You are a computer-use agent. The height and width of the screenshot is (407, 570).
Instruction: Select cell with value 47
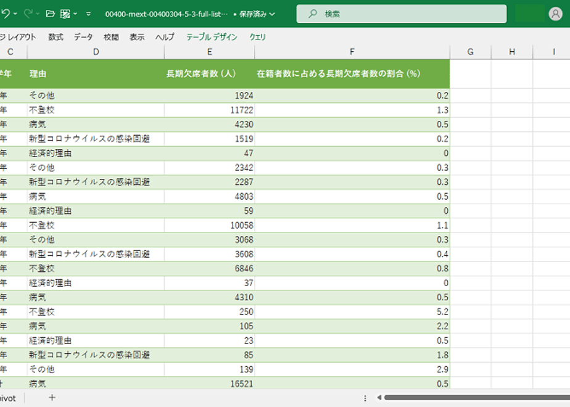(x=209, y=154)
